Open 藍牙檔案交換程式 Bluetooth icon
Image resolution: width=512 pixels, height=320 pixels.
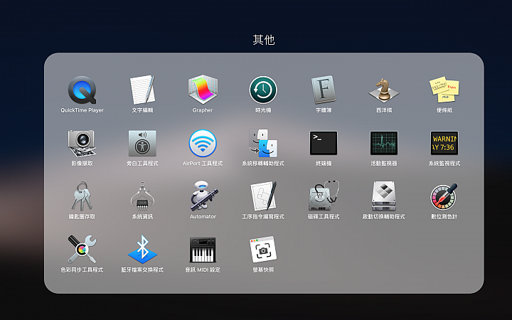(x=142, y=250)
